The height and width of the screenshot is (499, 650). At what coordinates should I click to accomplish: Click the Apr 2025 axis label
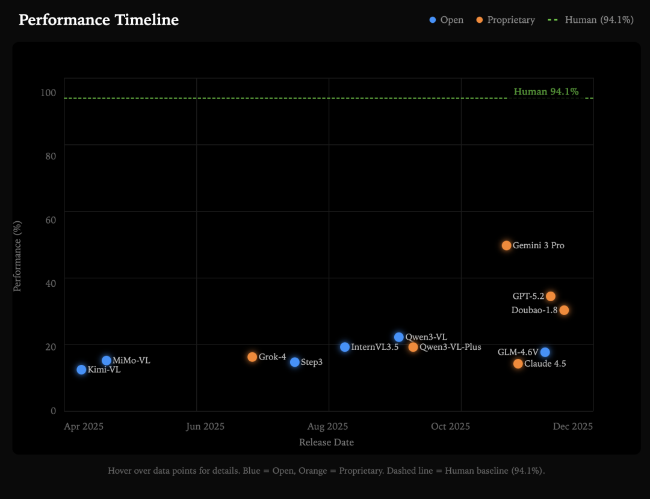tap(83, 426)
